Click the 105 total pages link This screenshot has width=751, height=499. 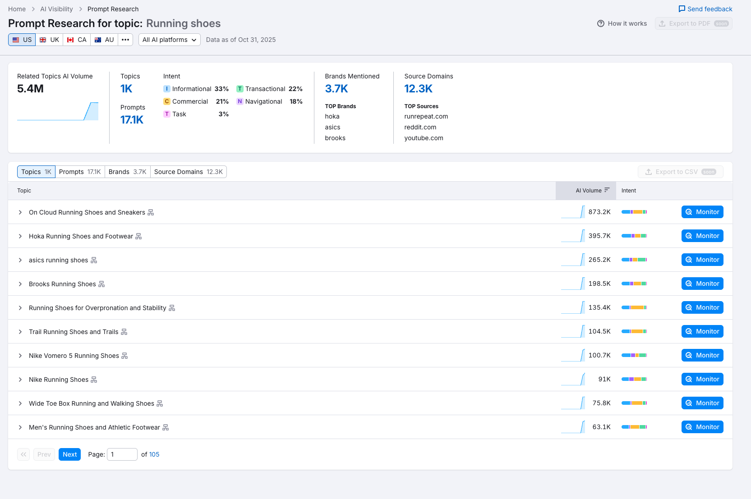(154, 454)
